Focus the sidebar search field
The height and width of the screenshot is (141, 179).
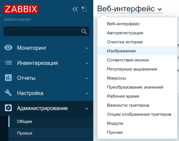point(46,31)
